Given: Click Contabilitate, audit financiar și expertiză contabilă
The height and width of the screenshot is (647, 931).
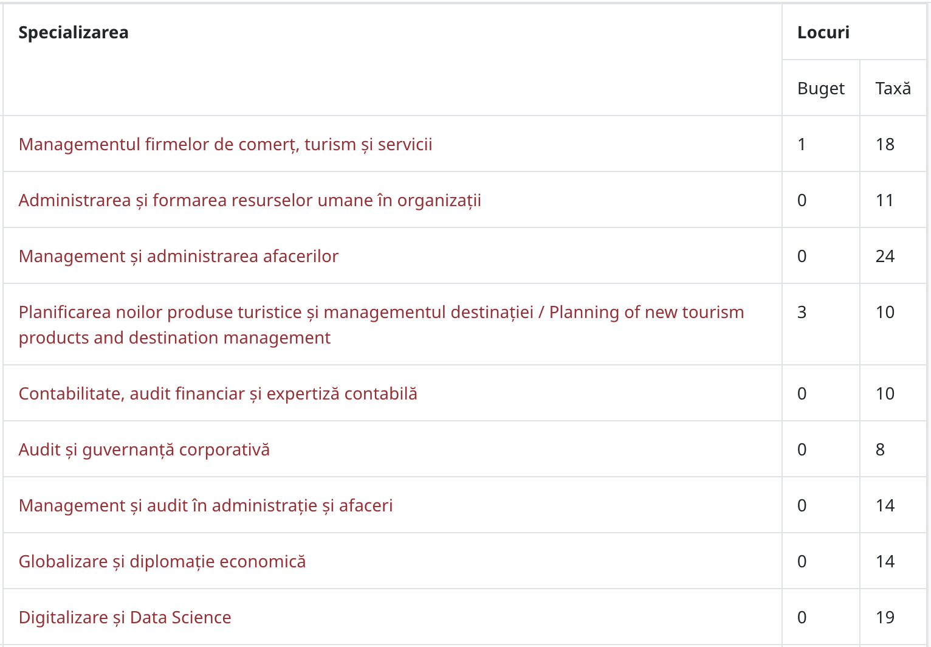Looking at the screenshot, I should 218,393.
